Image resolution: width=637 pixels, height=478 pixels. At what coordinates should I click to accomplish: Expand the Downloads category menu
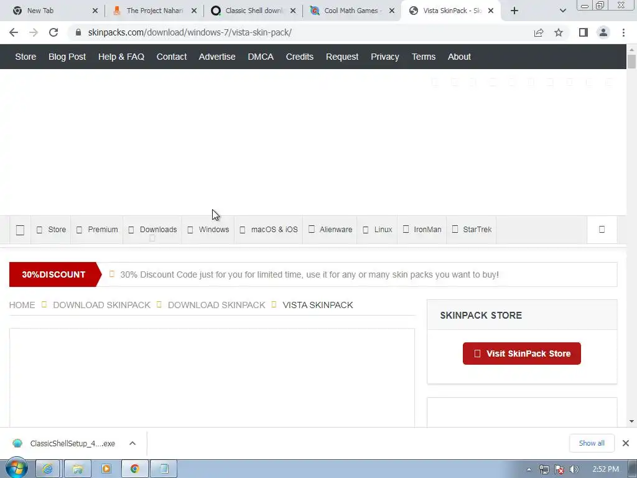152,230
